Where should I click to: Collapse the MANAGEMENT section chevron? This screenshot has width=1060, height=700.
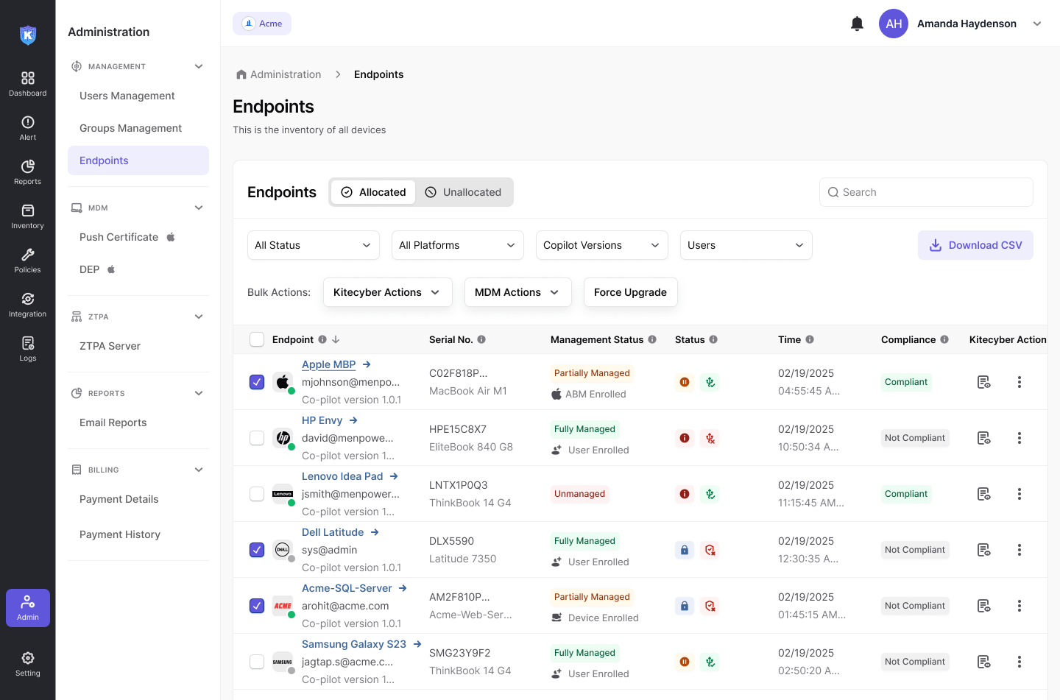pyautogui.click(x=199, y=66)
